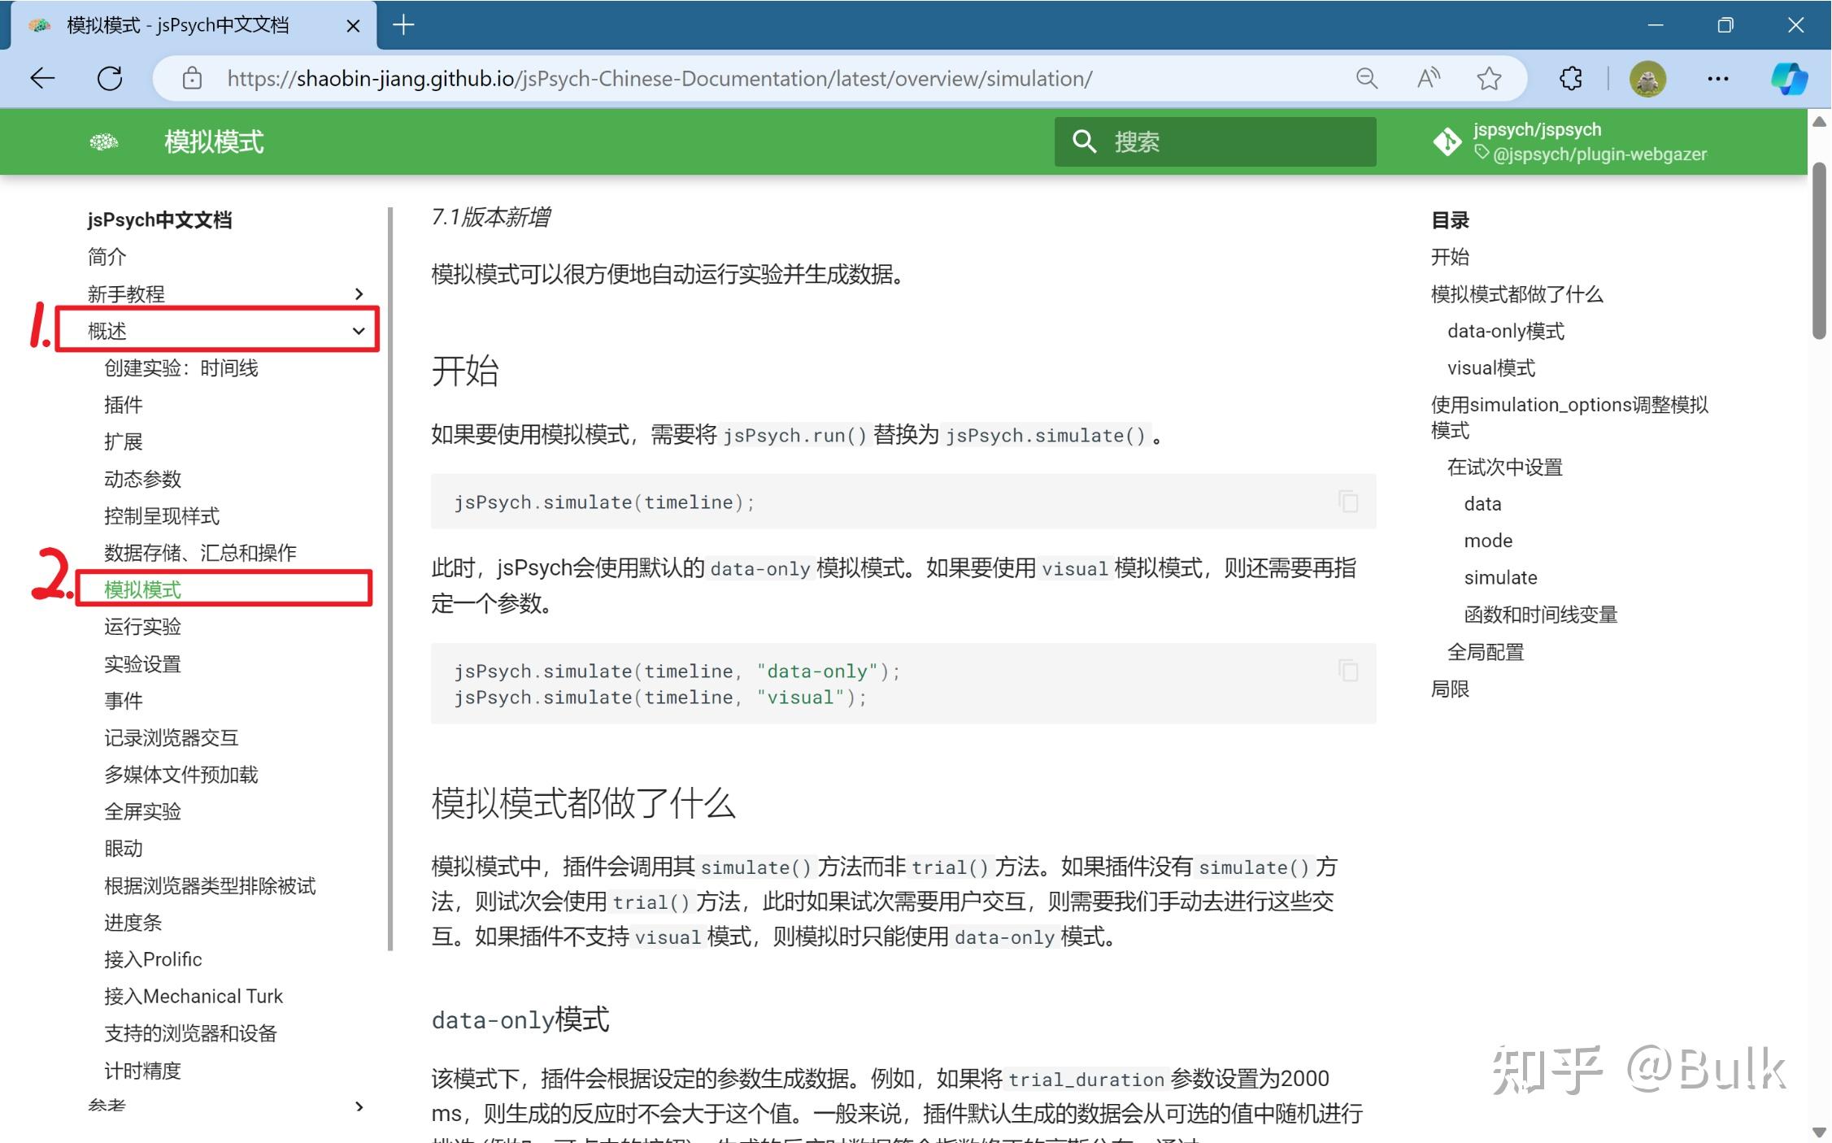Open the visual模式 link in the table of contents
This screenshot has width=1832, height=1143.
[x=1490, y=367]
